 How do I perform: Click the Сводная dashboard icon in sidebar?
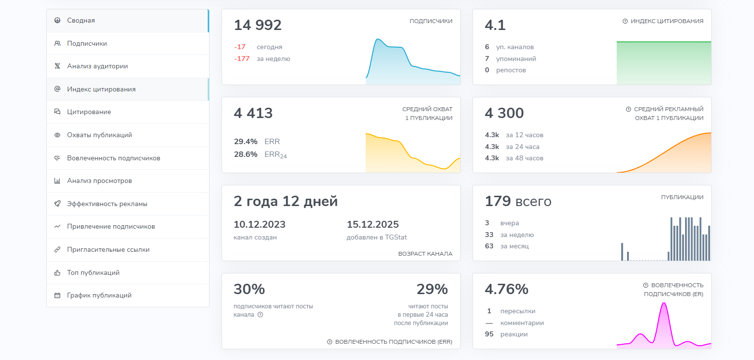click(57, 20)
